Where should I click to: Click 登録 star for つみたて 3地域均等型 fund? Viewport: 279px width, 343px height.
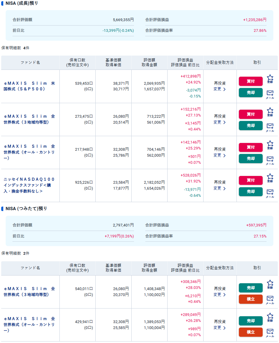[x=270, y=284]
